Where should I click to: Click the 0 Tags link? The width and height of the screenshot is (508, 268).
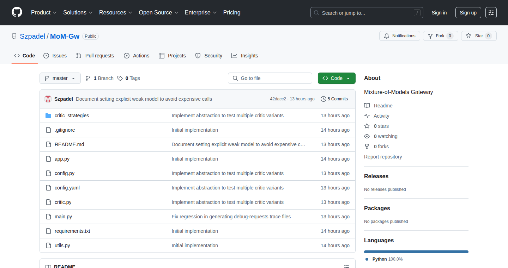click(x=129, y=78)
